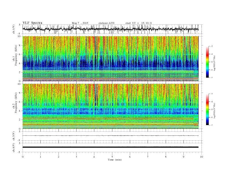Click the "ch.4(V)" axis label

14,148
